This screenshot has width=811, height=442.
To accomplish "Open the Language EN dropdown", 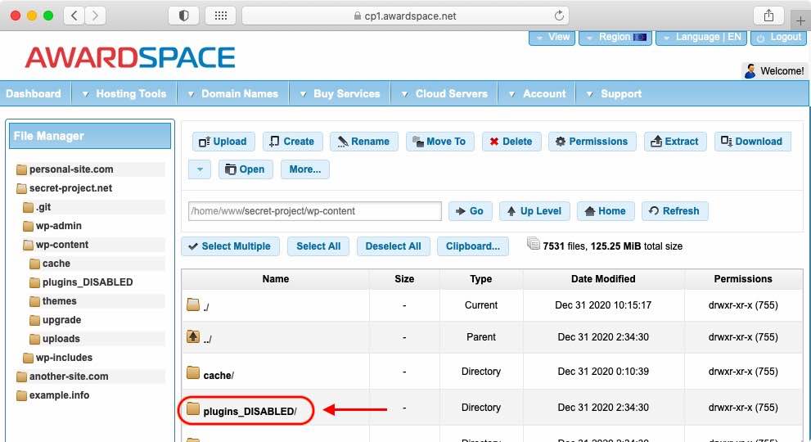I will tap(701, 38).
